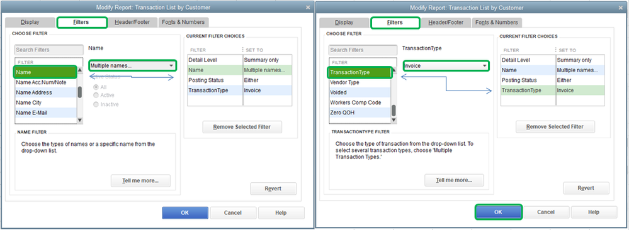Open the Invoice transaction type dropdown
Image resolution: width=629 pixels, height=230 pixels.
point(446,65)
